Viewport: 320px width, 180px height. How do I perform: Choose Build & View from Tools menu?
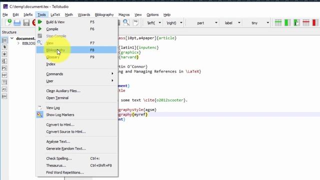[76, 22]
